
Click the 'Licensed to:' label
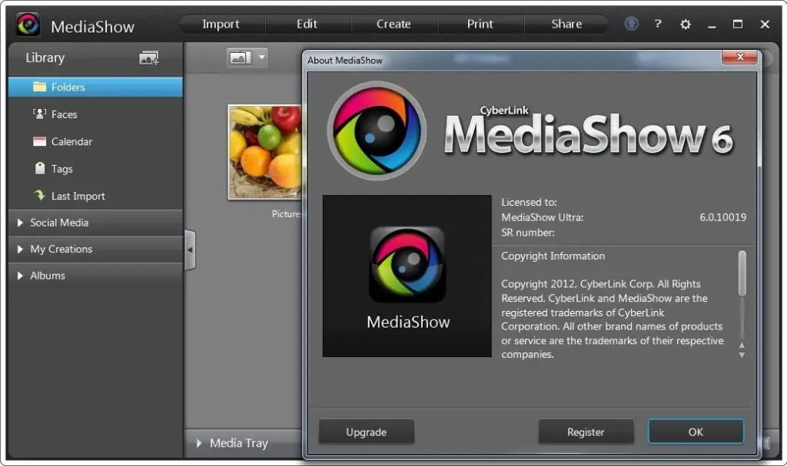529,202
